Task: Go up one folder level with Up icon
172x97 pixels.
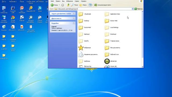Action: (x=68, y=5)
